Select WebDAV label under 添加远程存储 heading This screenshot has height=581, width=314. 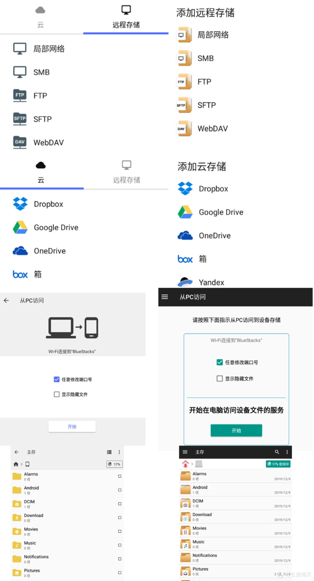click(x=213, y=128)
